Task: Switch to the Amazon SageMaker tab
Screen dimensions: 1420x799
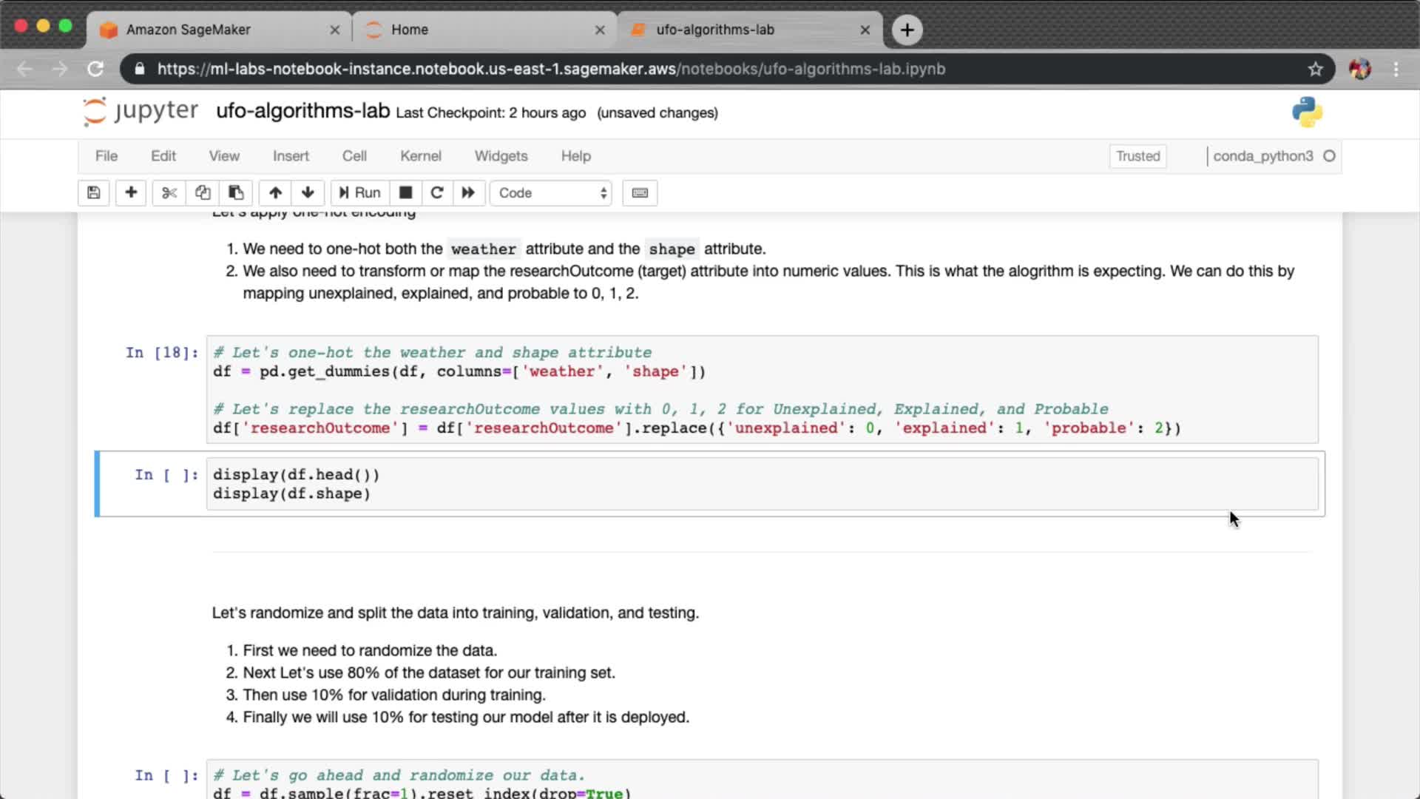Action: pyautogui.click(x=189, y=30)
